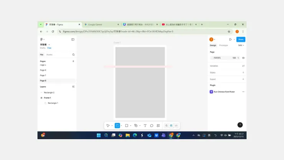This screenshot has height=160, width=284.
Task: Open Microsoft Edge from taskbar
Action: pos(135,135)
